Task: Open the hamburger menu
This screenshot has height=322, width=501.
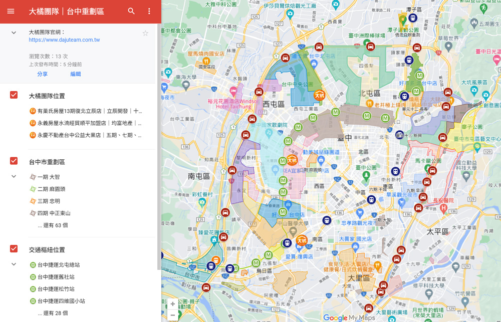Action: click(11, 11)
